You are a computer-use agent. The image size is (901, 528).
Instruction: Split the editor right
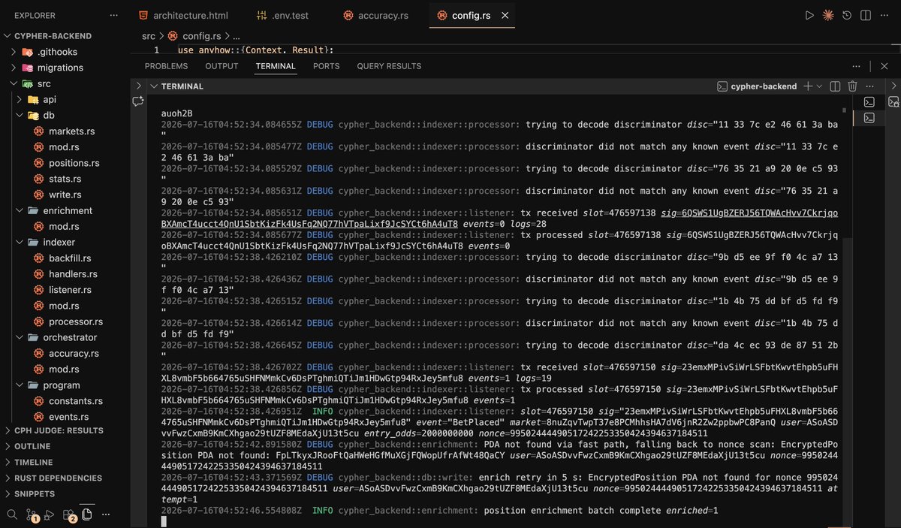(866, 15)
